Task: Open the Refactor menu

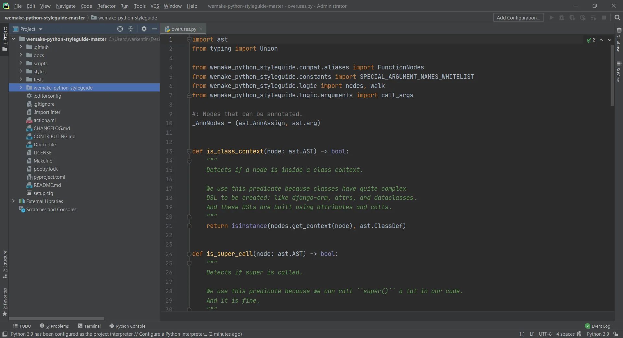Action: tap(106, 6)
